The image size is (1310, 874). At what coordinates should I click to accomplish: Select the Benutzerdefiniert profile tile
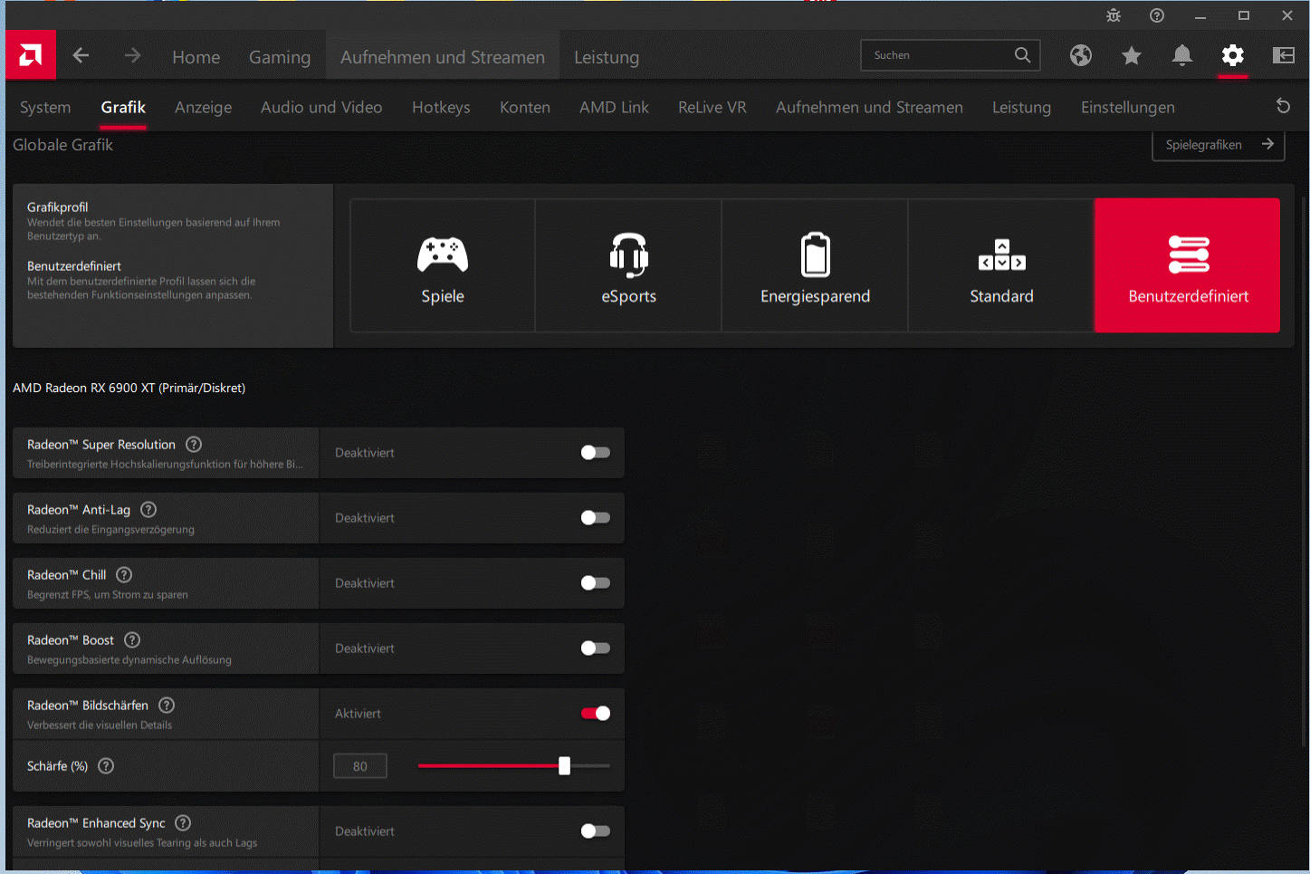click(1188, 265)
